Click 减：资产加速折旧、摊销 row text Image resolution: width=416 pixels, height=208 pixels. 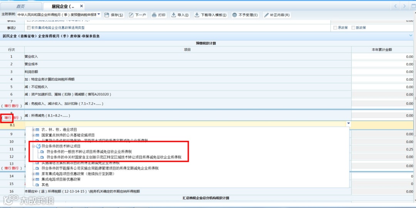pos(68,94)
